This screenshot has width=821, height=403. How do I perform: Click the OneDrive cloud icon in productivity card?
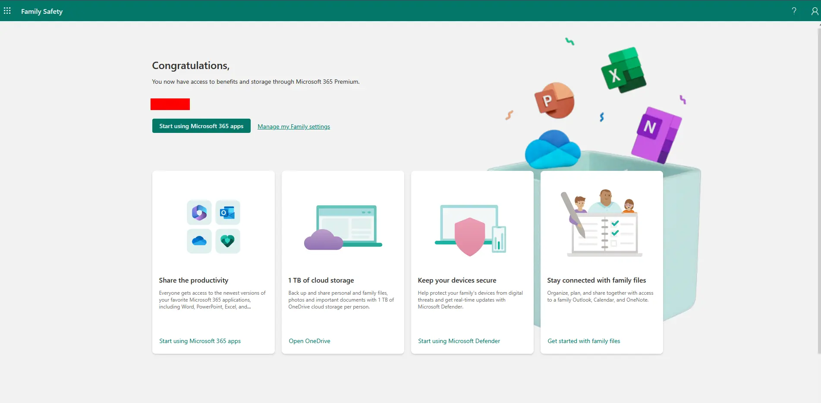pyautogui.click(x=199, y=241)
